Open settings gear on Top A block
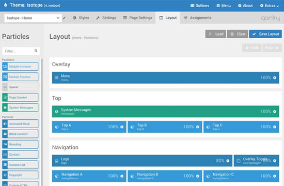This screenshot has height=186, width=284. (x=122, y=127)
